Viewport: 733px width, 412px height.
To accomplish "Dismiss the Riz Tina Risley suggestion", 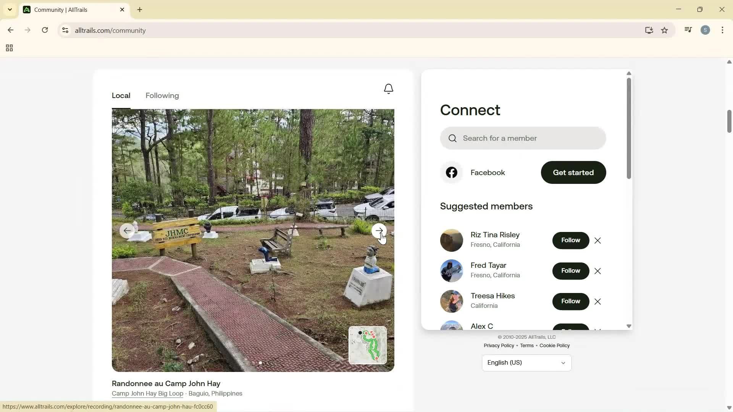I will [597, 240].
